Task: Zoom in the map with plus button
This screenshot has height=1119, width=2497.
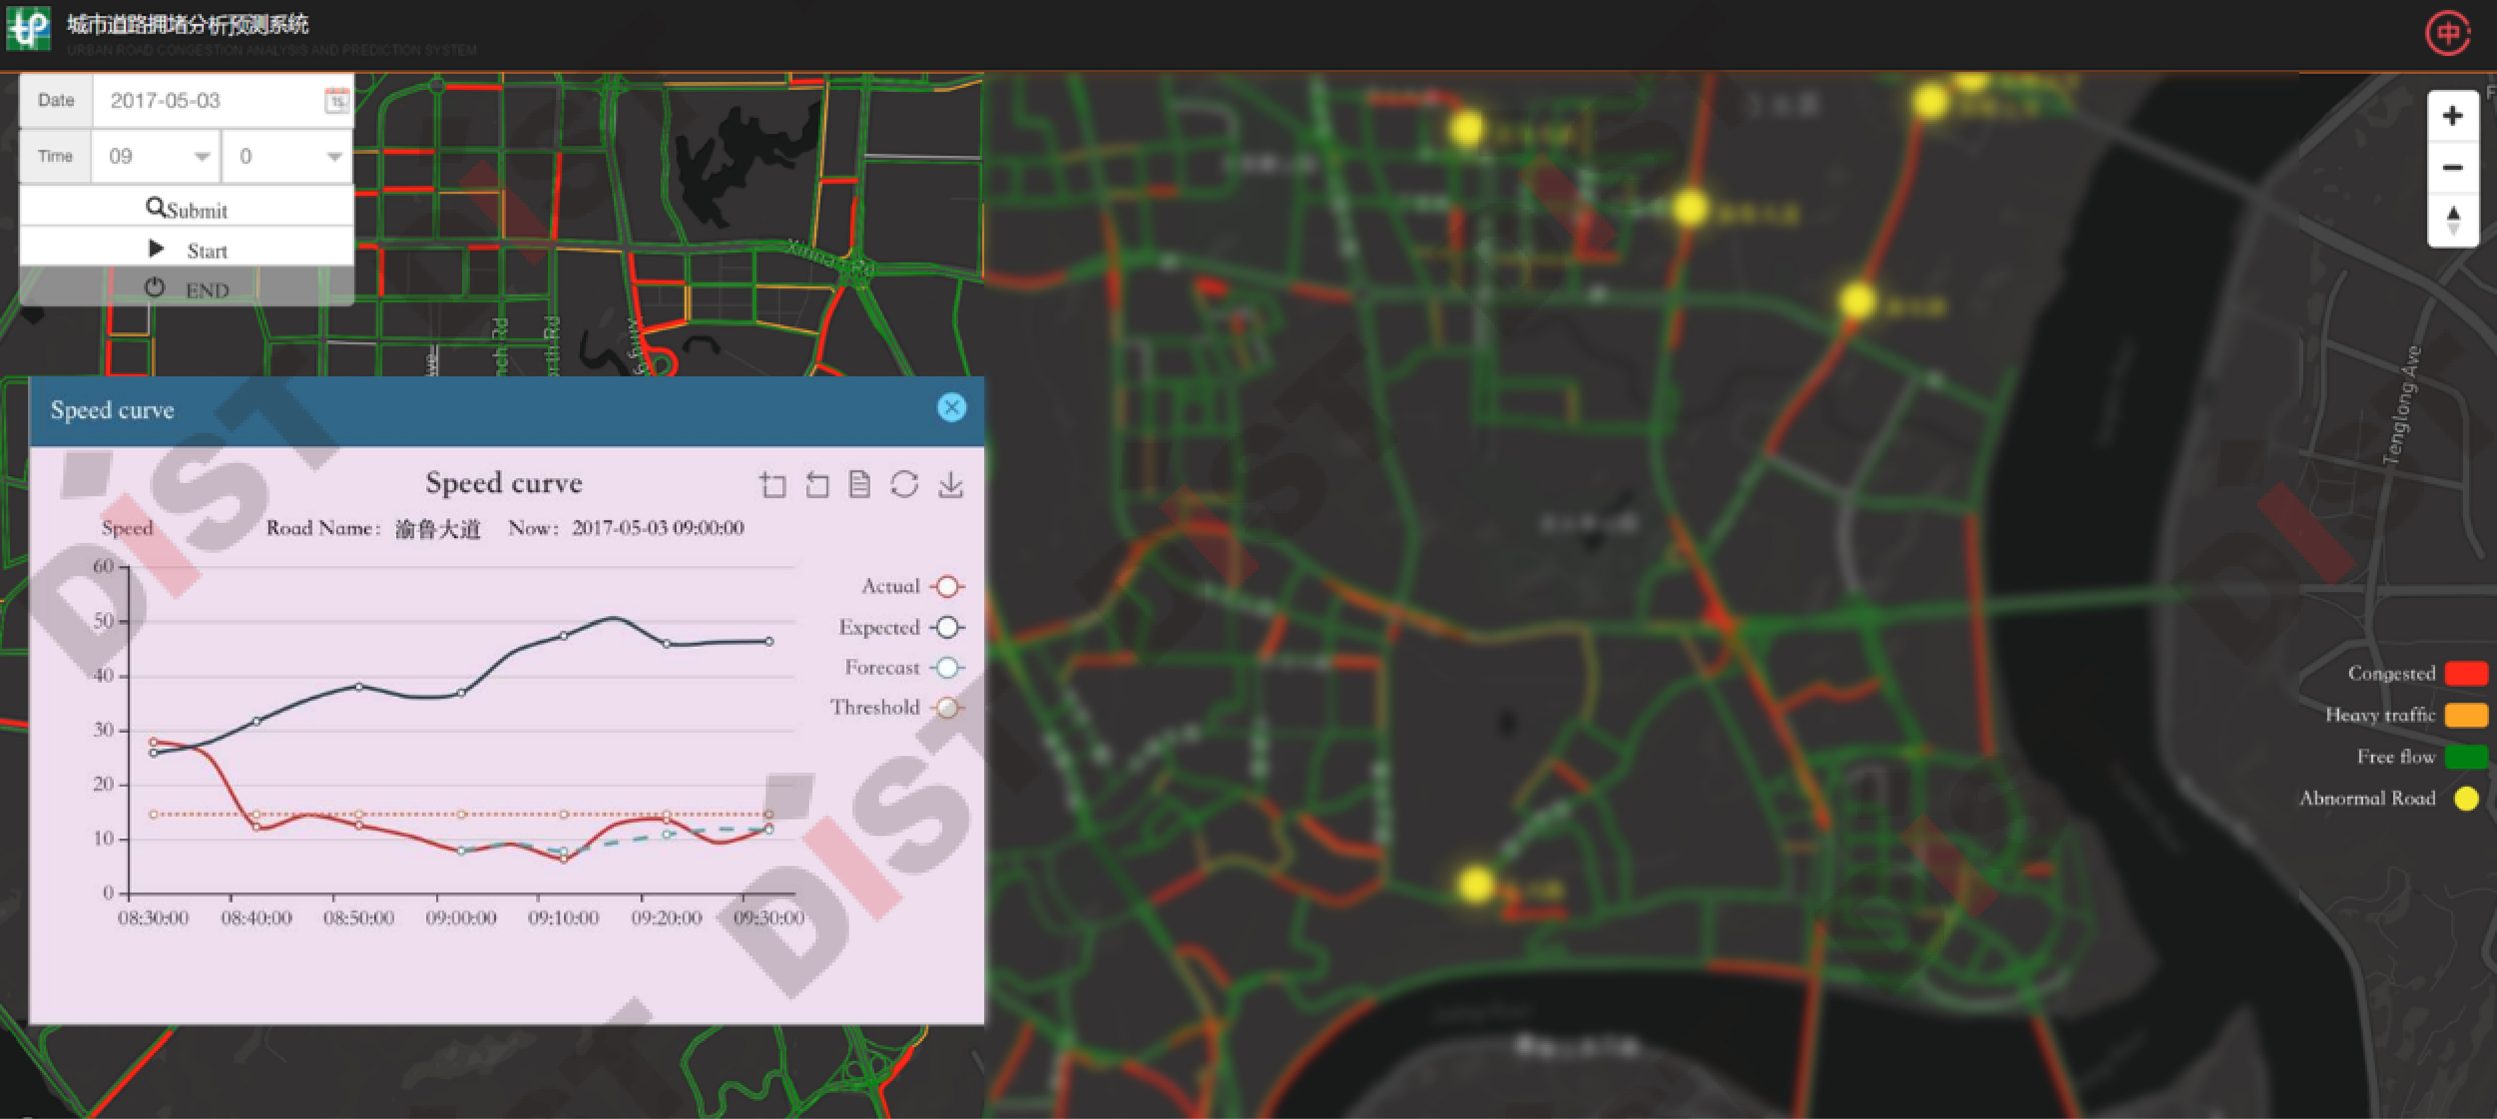Action: (2452, 117)
